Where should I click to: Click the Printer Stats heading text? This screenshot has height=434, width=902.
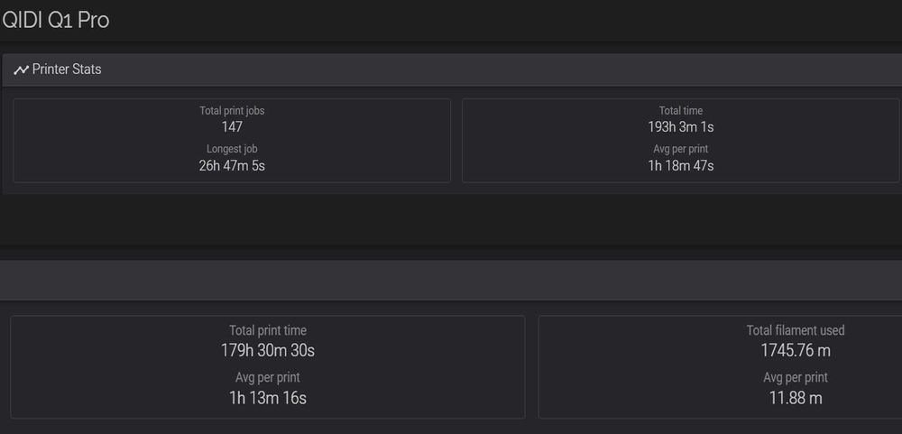[68, 69]
